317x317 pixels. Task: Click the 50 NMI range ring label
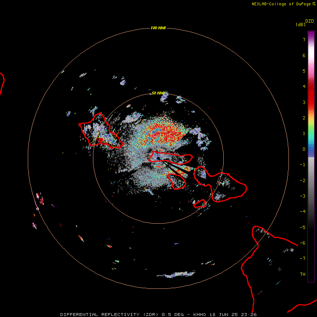158,93
